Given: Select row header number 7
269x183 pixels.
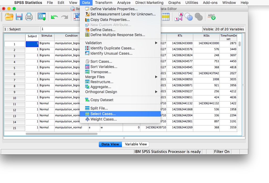Looking at the screenshot, I should point(15,80).
